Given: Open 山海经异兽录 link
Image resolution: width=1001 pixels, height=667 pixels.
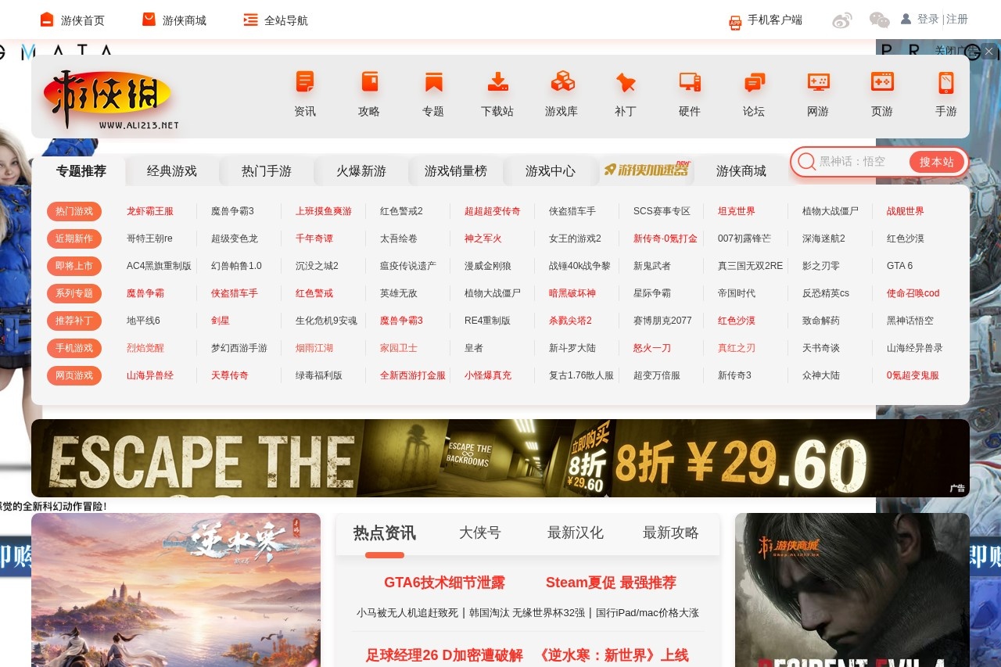Looking at the screenshot, I should tap(915, 348).
